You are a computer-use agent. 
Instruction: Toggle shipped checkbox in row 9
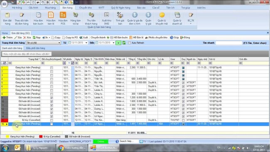point(52,98)
